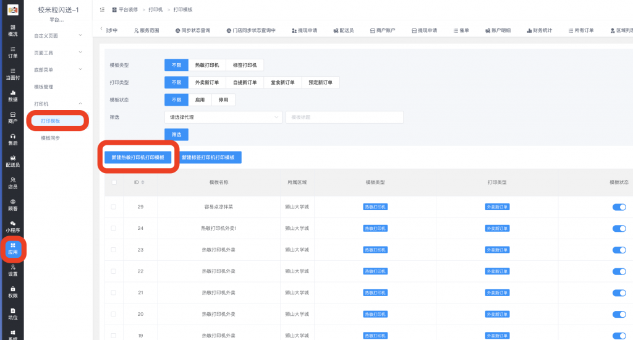
Task: Click template name 热敏打印机外卖1
Action: pos(219,229)
